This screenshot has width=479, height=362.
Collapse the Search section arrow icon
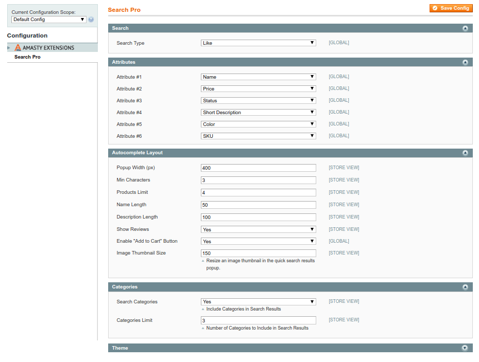[x=465, y=28]
